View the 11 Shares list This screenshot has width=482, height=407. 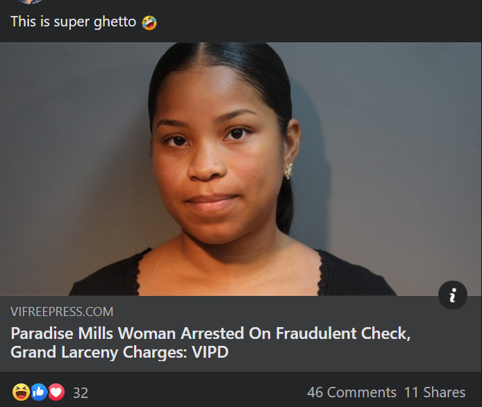[434, 392]
